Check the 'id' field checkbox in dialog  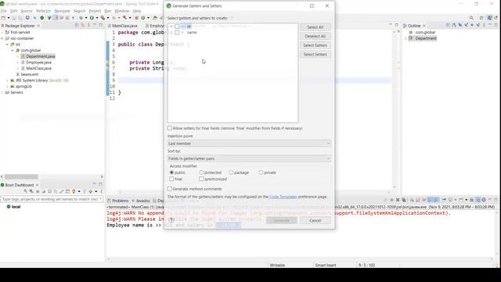[177, 27]
